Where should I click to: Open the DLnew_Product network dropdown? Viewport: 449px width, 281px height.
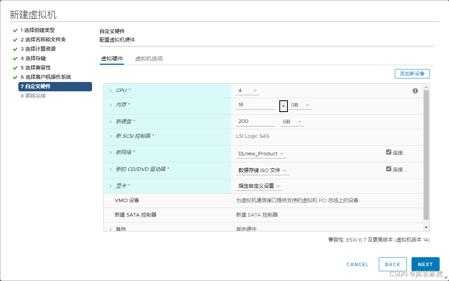coord(261,154)
